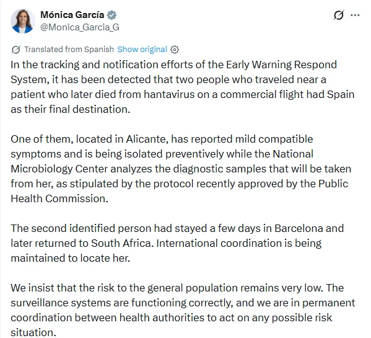The height and width of the screenshot is (338, 371).
Task: Click the word Alicante in the post
Action: pyautogui.click(x=147, y=139)
